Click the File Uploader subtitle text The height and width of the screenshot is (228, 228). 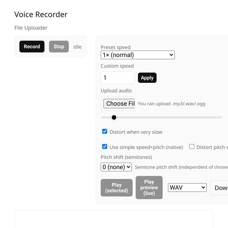pos(31,28)
